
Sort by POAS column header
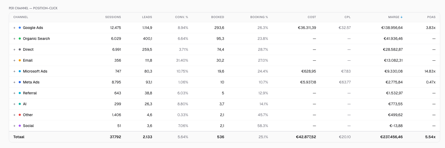pos(431,17)
